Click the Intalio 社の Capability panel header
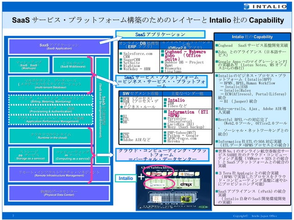This screenshot has height=220, width=294. [252, 37]
